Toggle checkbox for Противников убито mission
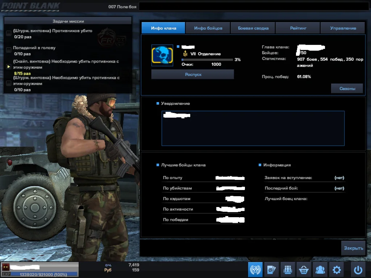Screen dimensions: 371x278 [9, 33]
